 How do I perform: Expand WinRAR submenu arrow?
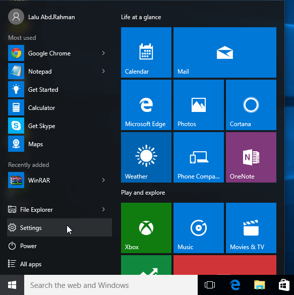pyautogui.click(x=103, y=180)
